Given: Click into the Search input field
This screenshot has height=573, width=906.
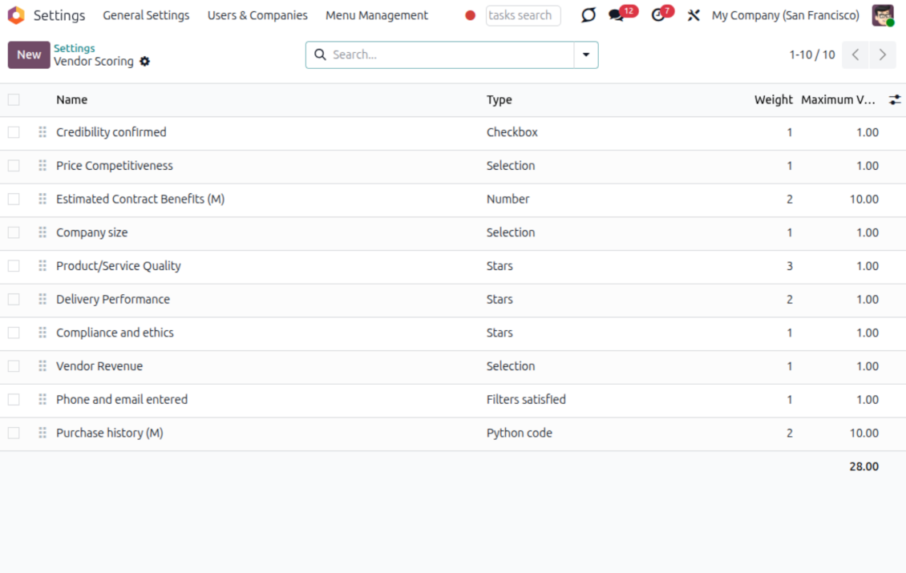Looking at the screenshot, I should pos(449,54).
